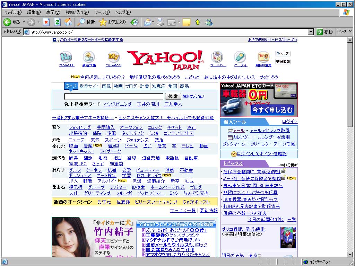Switch to 画像 search tab
The height and width of the screenshot is (266, 355).
[106, 86]
